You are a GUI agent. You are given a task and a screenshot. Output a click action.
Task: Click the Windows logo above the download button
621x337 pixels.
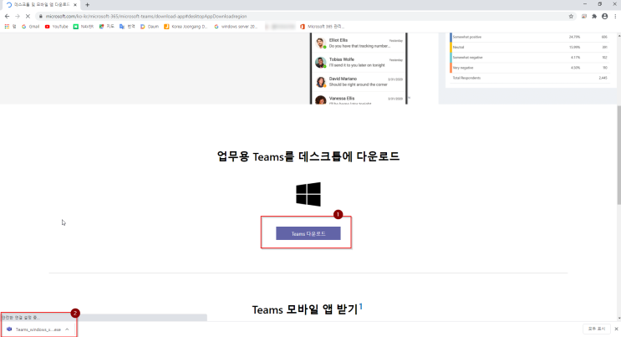(308, 194)
